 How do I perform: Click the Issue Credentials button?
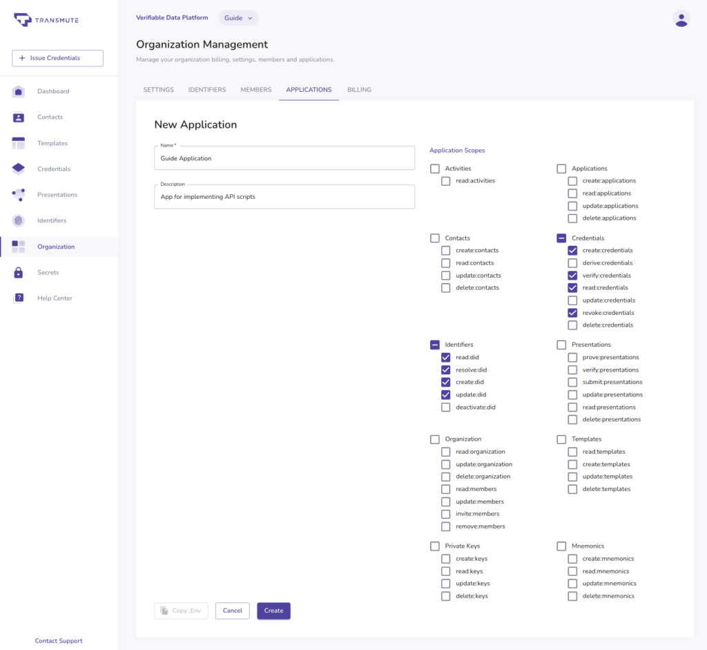point(58,58)
